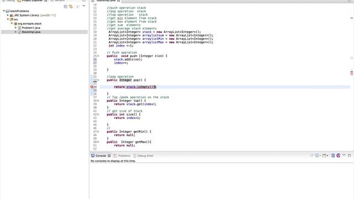The width and height of the screenshot is (354, 199).
Task: Open the Console tab
Action: point(101,156)
